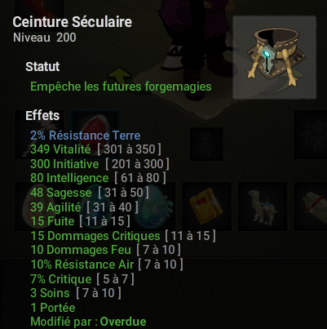Click the 300 Initiative effect line
Viewport: 327px width, 329px height.
click(99, 164)
